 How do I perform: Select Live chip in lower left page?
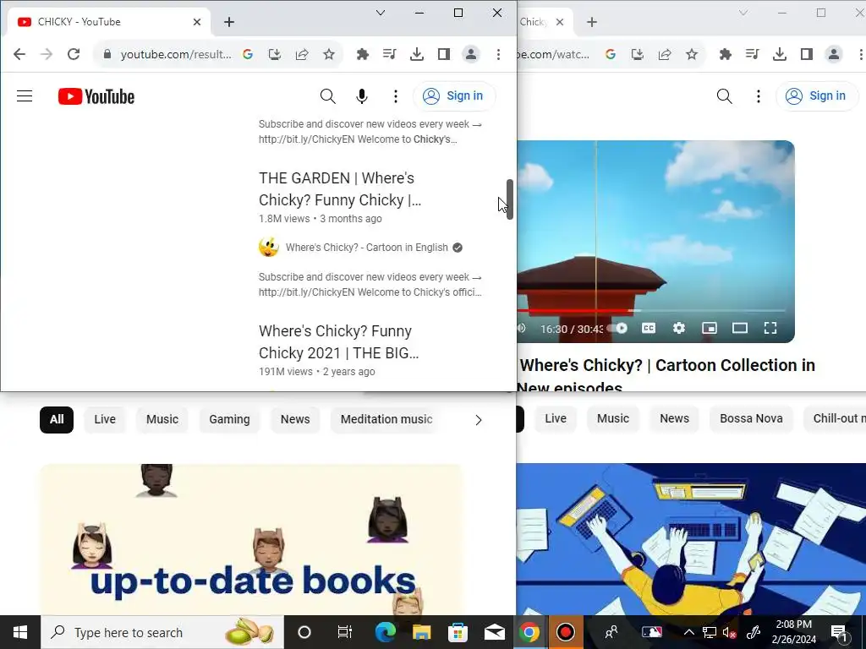point(104,419)
